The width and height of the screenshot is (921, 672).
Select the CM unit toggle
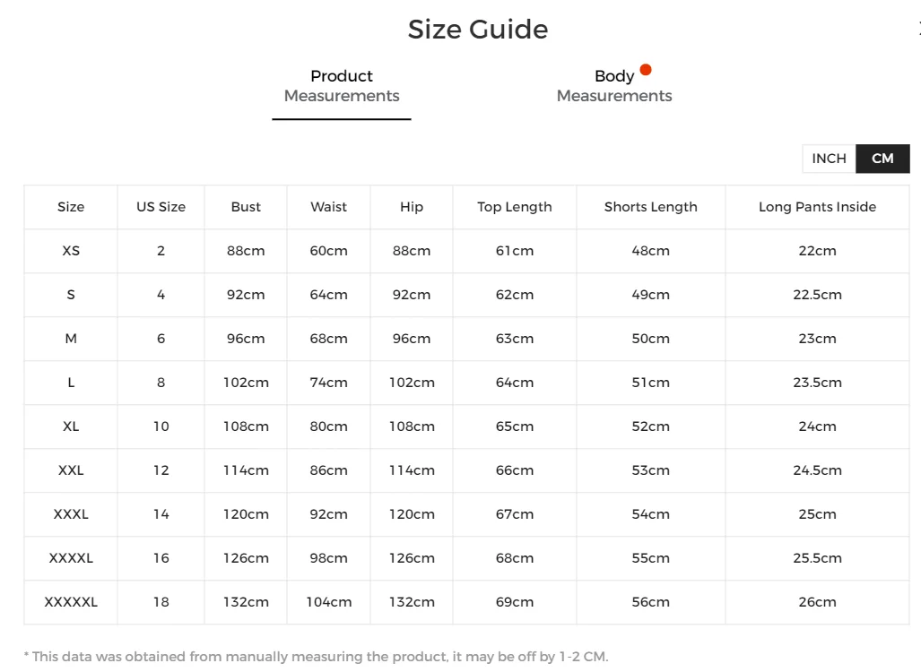882,159
